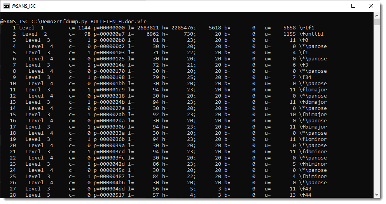Click position value p=000001e9

[x=109, y=90]
